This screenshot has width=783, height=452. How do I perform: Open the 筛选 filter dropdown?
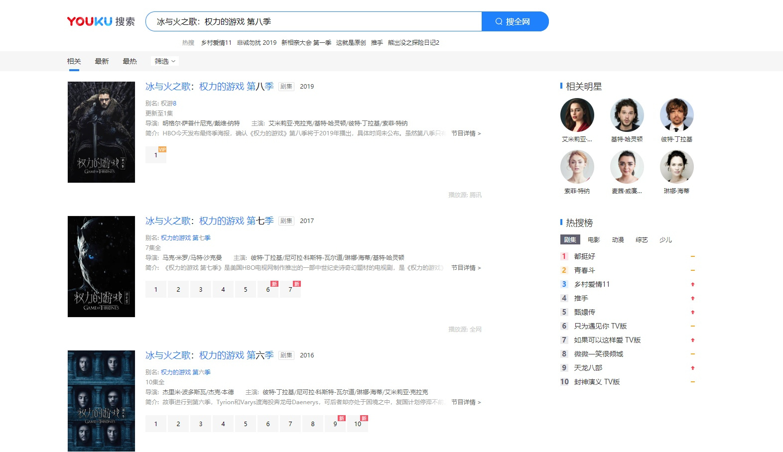pyautogui.click(x=164, y=61)
